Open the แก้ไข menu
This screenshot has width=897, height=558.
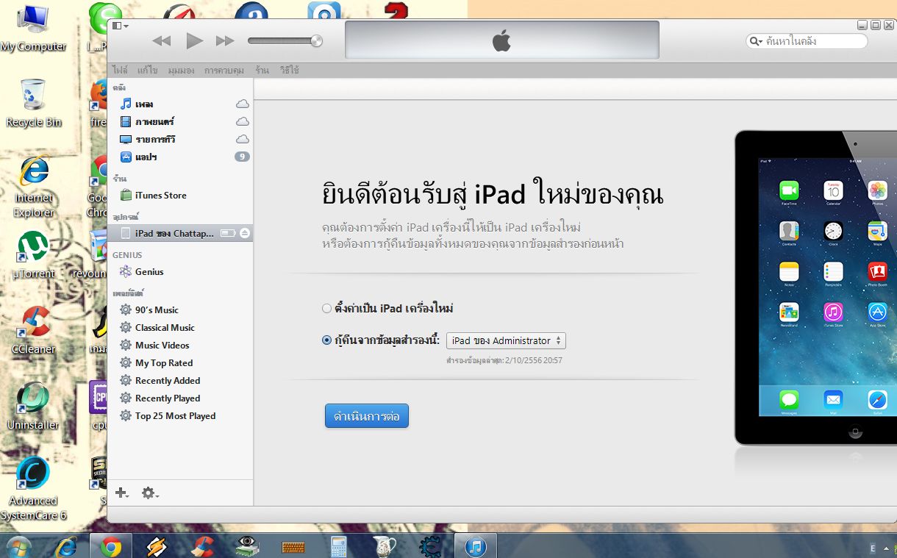[147, 71]
